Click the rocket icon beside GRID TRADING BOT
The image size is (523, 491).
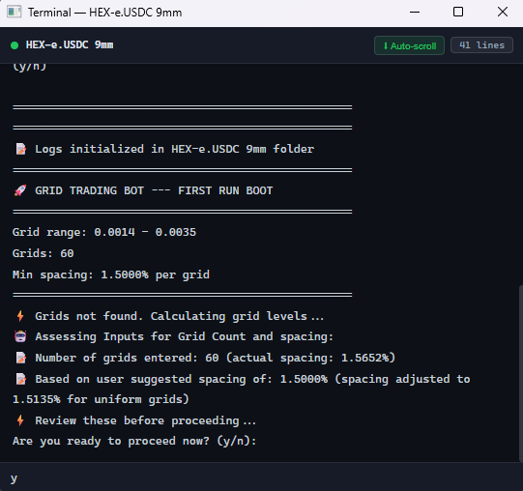coord(20,190)
